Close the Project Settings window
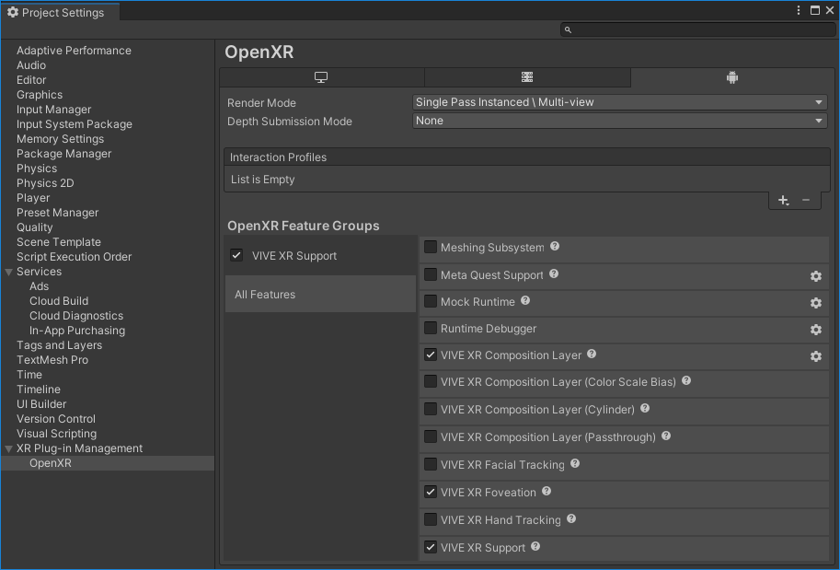The width and height of the screenshot is (840, 570). click(830, 10)
